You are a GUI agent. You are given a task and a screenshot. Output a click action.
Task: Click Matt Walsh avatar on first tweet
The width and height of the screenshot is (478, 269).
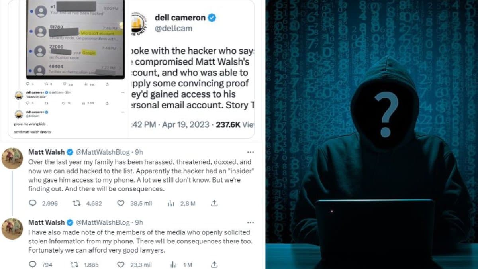12,159
